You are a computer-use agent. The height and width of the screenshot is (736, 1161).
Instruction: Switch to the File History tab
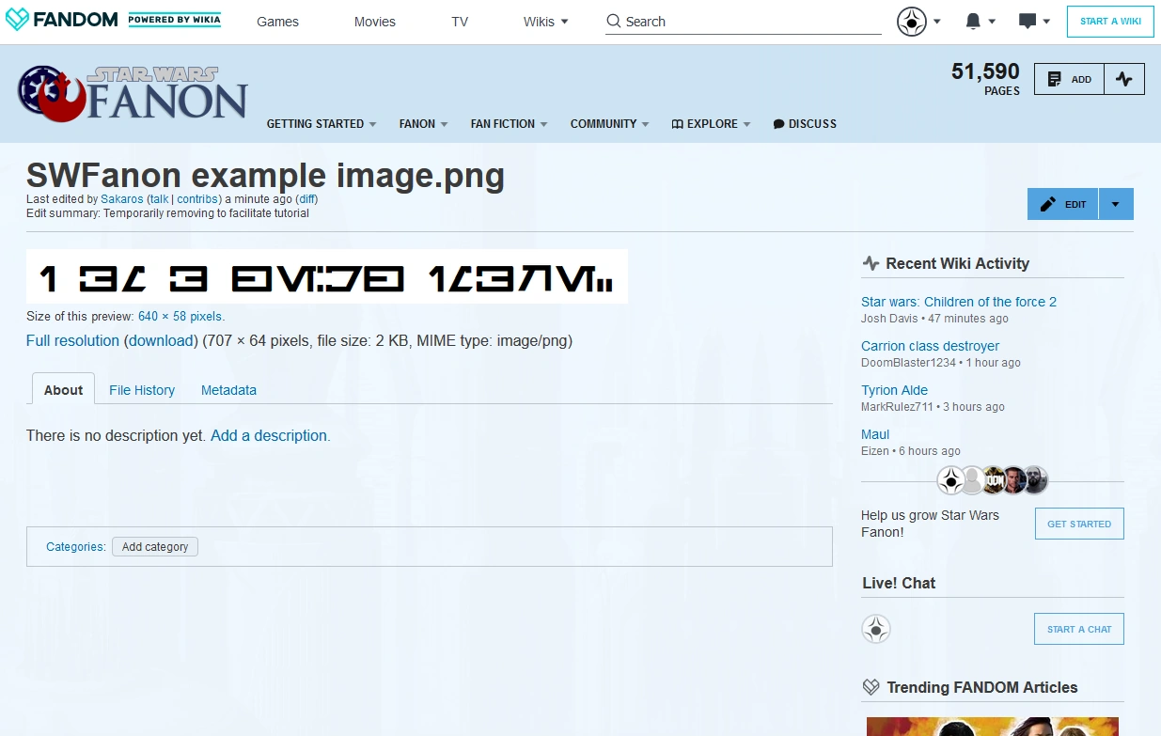pos(142,390)
